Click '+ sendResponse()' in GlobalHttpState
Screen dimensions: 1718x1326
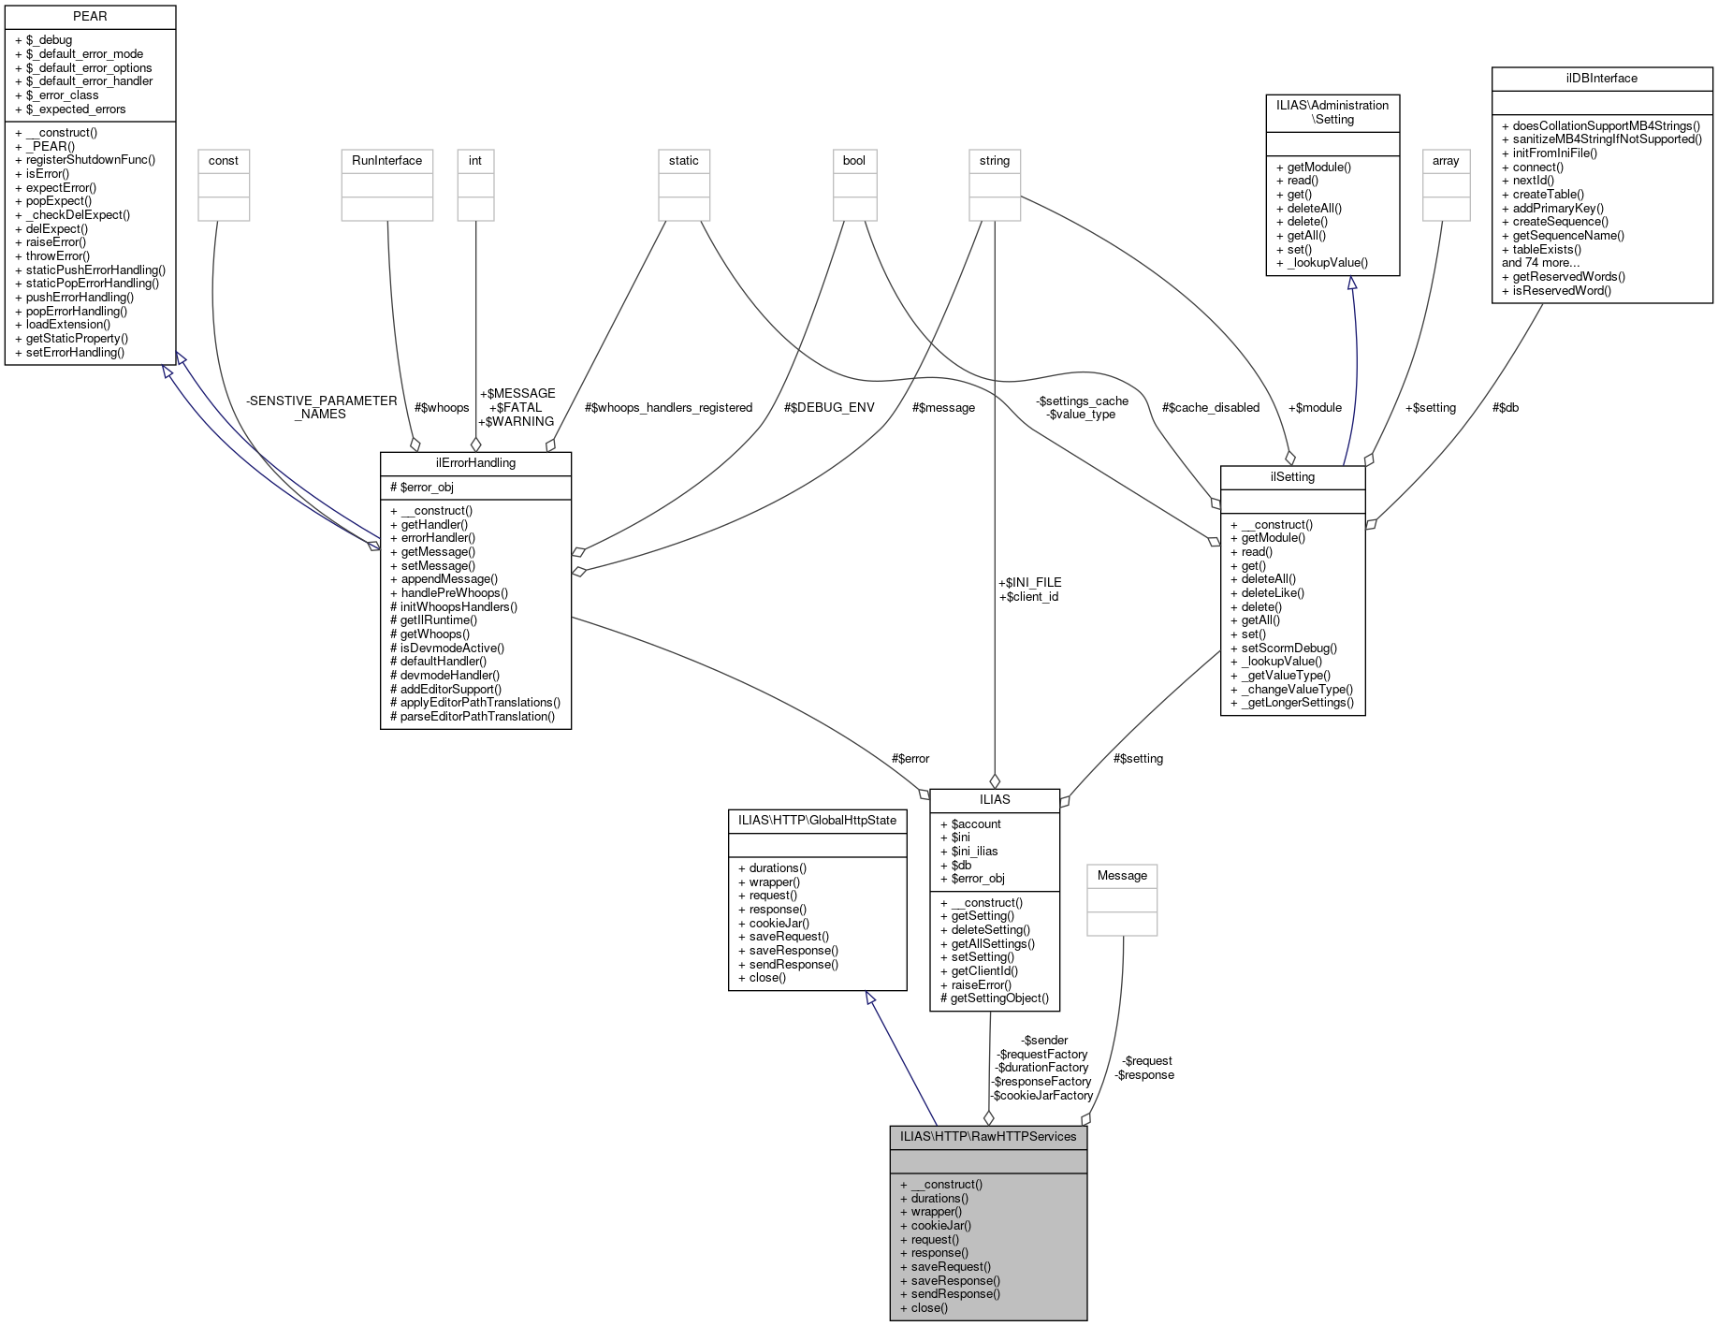tap(788, 965)
